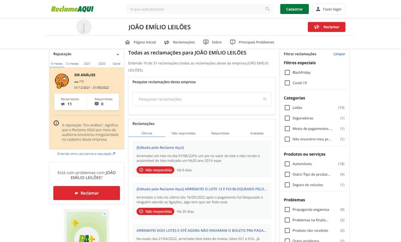Click the Sobre icon in navigation

tap(206, 42)
